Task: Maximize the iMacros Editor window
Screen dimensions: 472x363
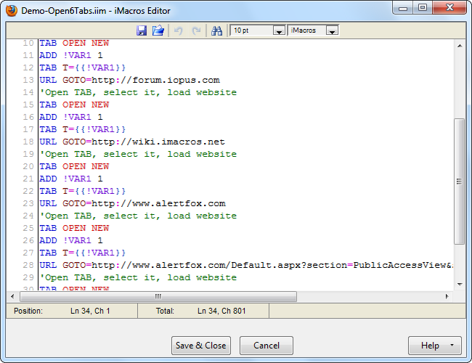Action: [x=423, y=8]
